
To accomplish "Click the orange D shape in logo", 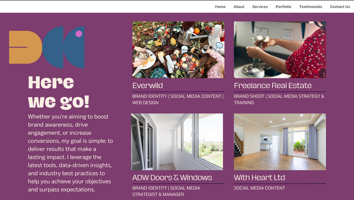I will [x=25, y=47].
